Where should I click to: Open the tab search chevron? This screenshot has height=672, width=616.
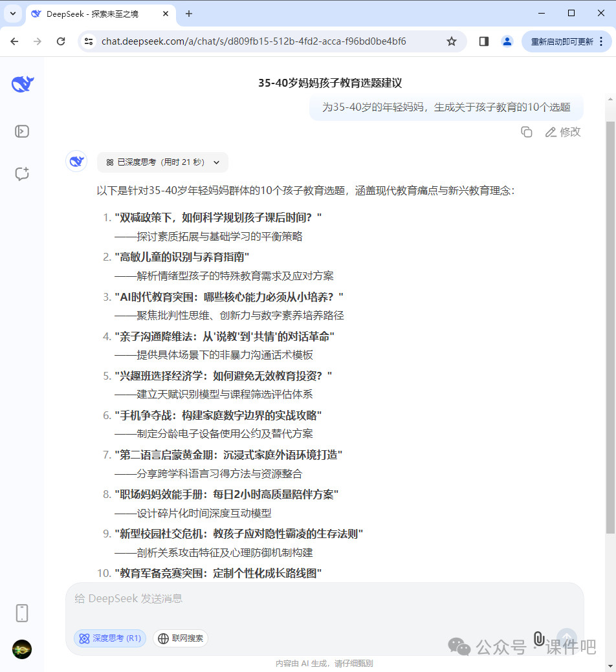[12, 13]
